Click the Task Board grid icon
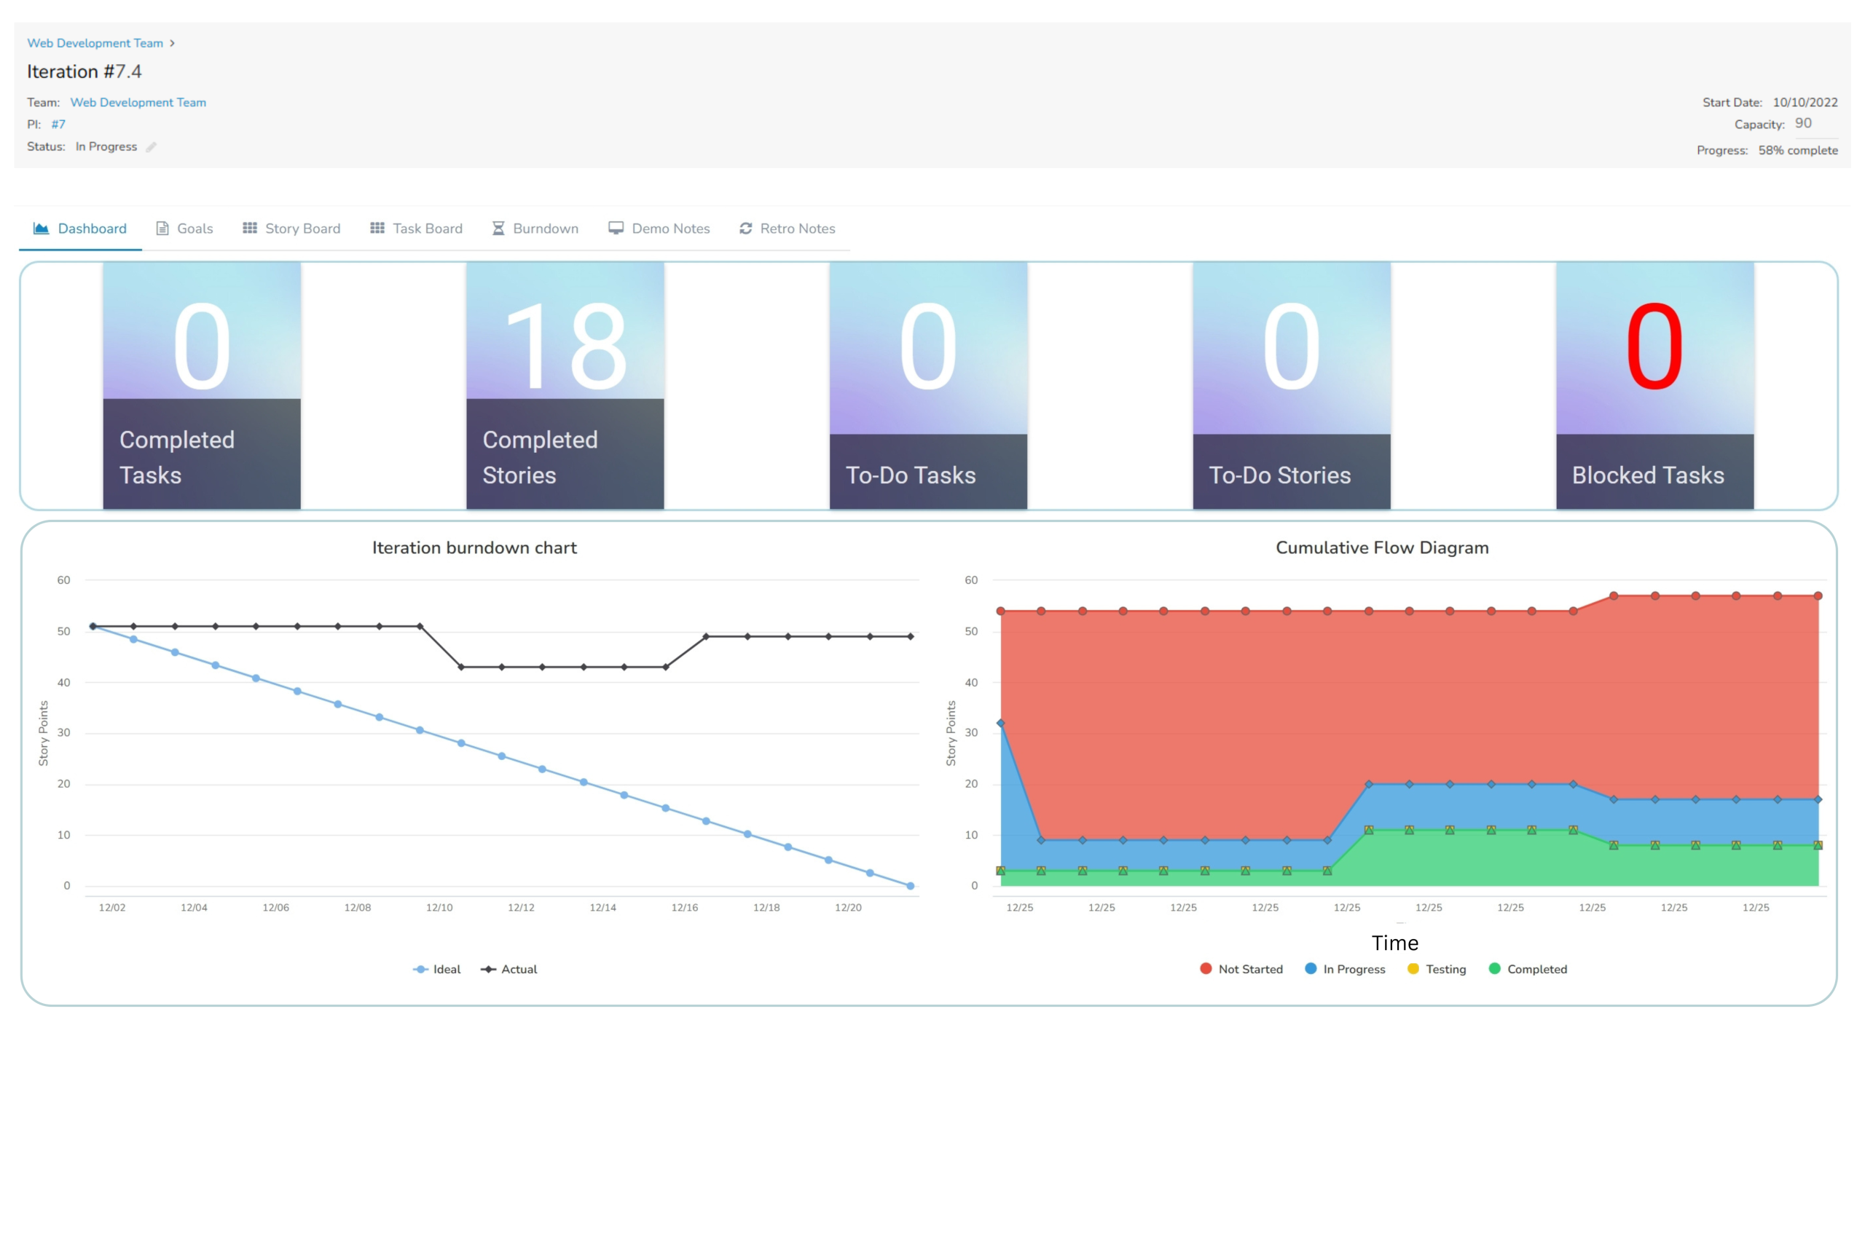This screenshot has width=1865, height=1247. (x=377, y=229)
